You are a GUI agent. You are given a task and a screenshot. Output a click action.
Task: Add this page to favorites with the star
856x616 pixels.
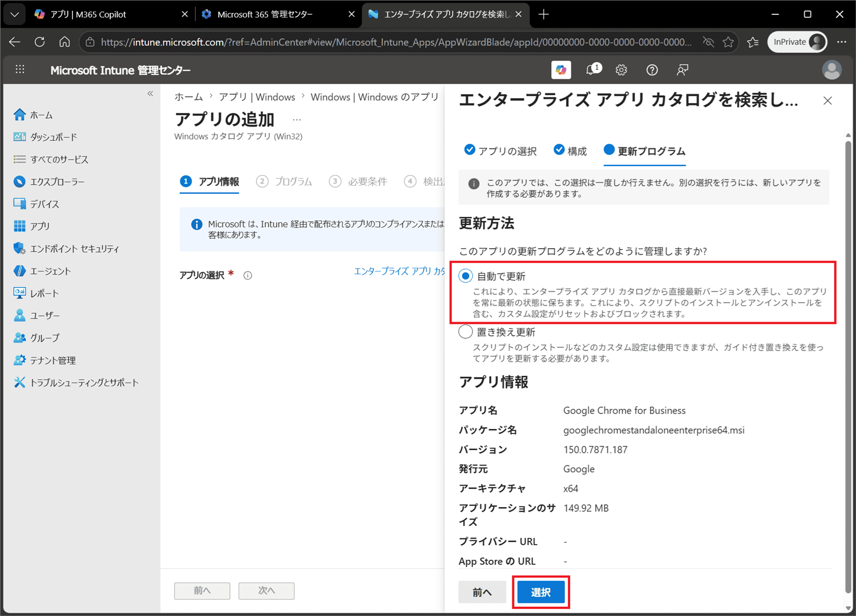pyautogui.click(x=728, y=42)
